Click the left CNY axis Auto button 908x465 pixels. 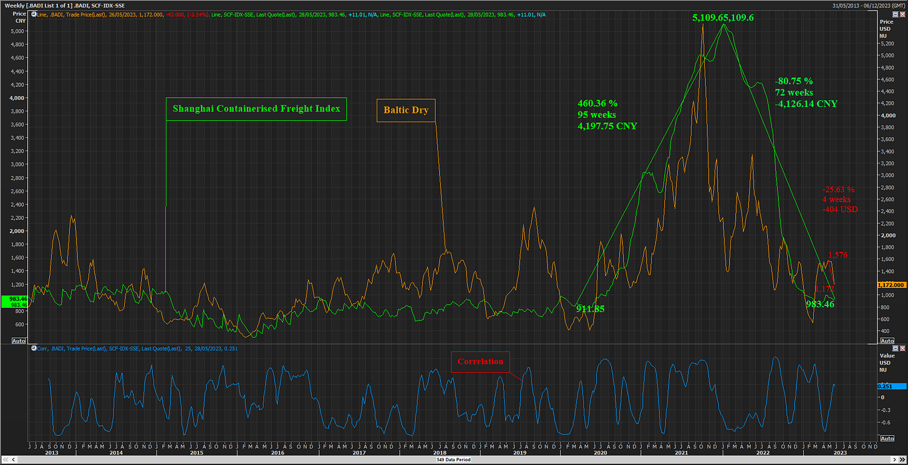(x=19, y=341)
